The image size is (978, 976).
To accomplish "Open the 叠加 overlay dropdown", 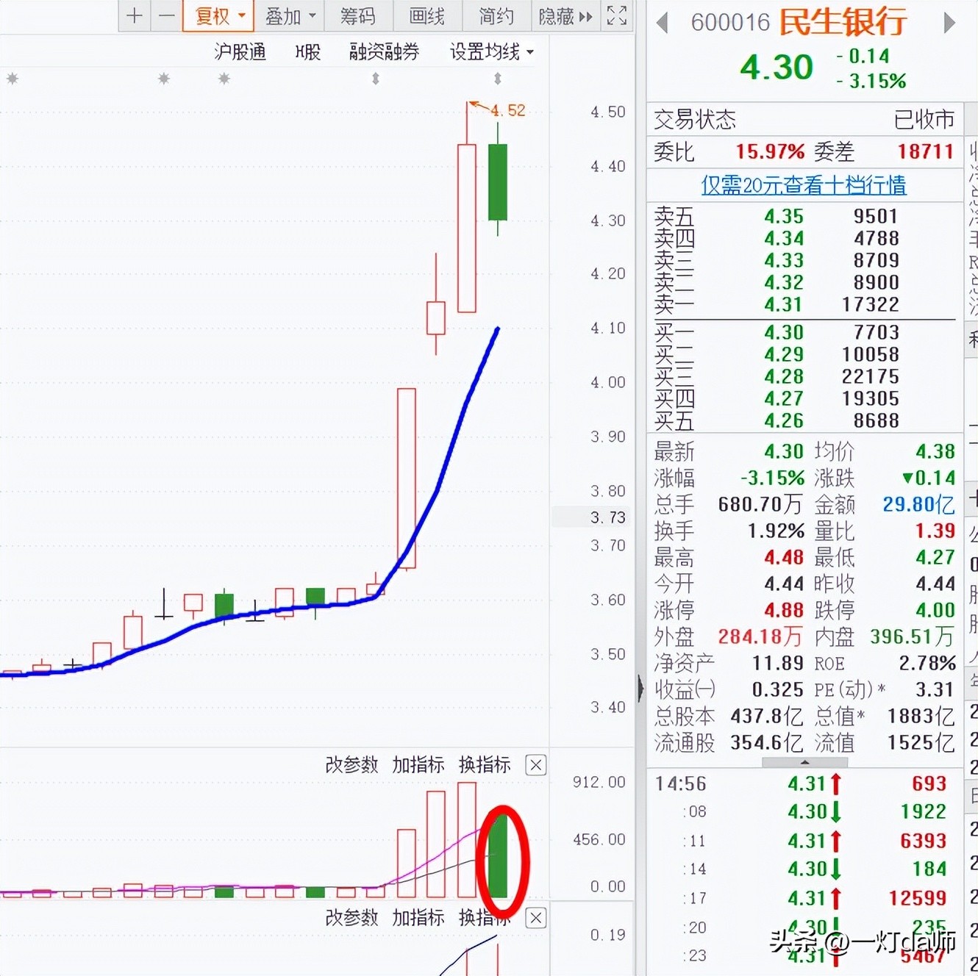I will [285, 15].
